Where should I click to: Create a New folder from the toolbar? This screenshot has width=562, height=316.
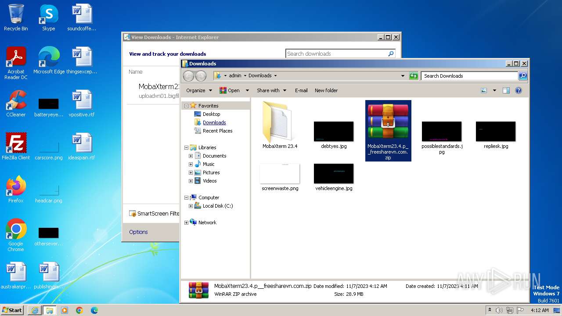click(x=326, y=90)
